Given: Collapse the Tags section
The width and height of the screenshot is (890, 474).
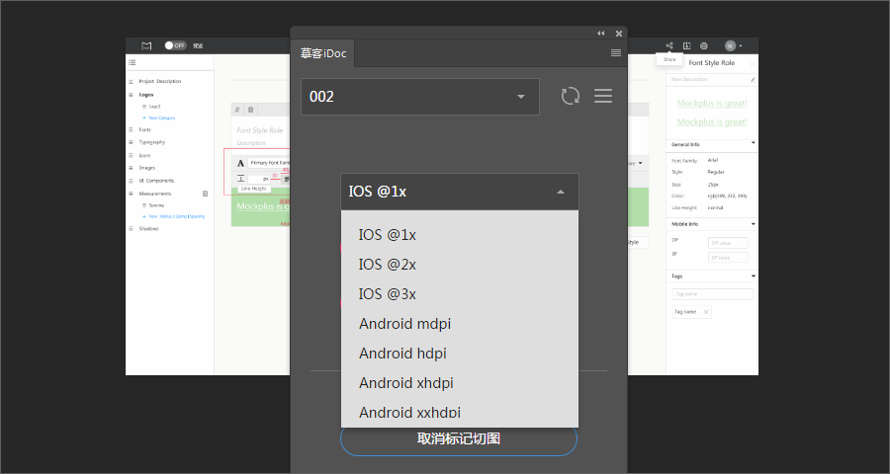Looking at the screenshot, I should point(754,276).
